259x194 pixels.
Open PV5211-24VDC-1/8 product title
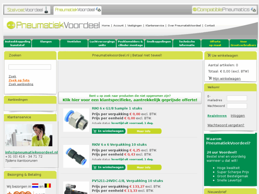(x=127, y=181)
